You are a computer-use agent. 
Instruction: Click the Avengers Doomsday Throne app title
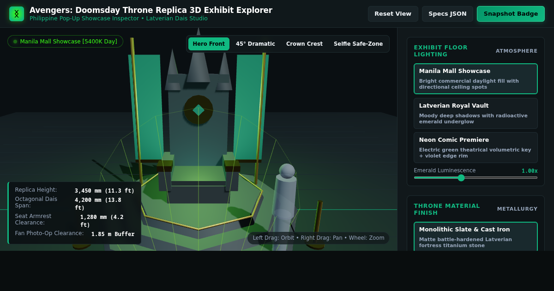(151, 10)
